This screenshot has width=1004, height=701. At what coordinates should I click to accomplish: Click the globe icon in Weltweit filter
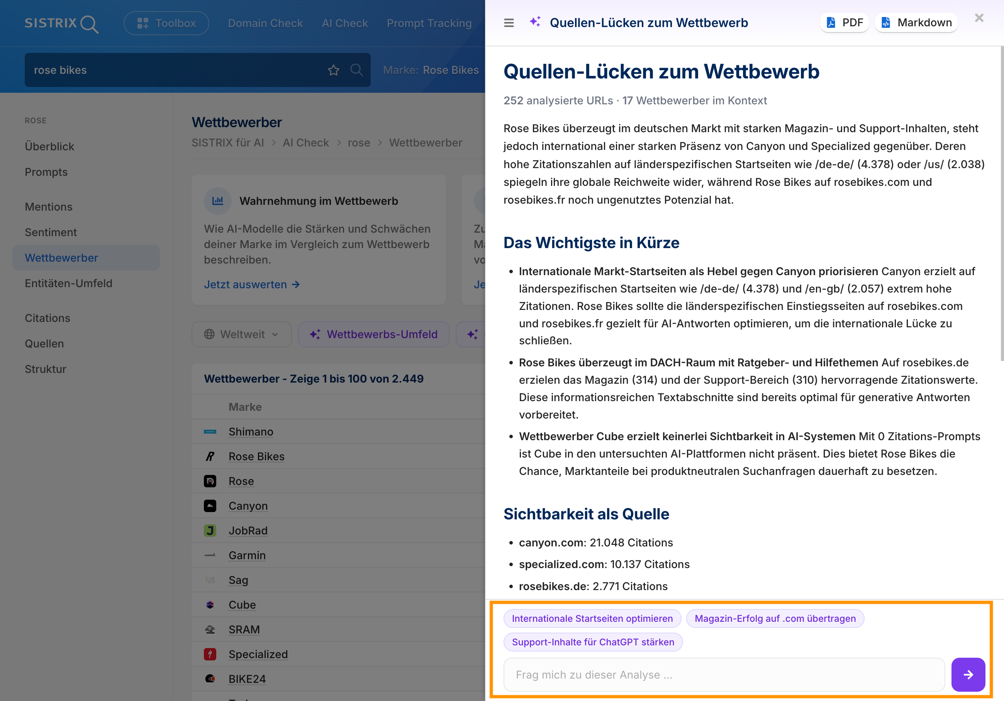pyautogui.click(x=209, y=334)
